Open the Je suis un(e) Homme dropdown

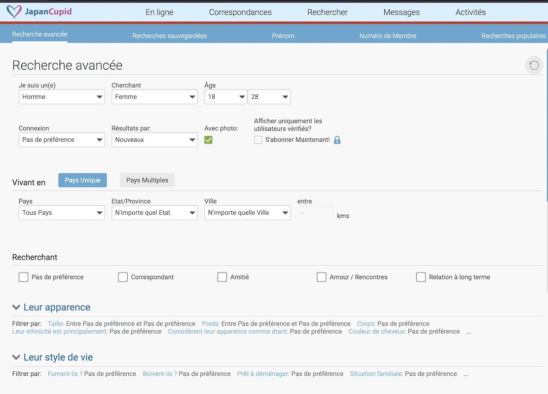click(62, 97)
